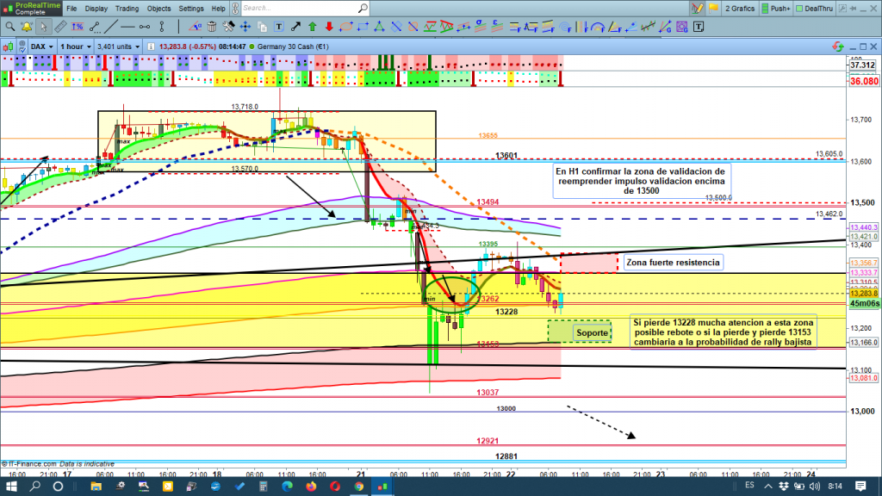Toggle the Push+ mode indicator

click(773, 9)
